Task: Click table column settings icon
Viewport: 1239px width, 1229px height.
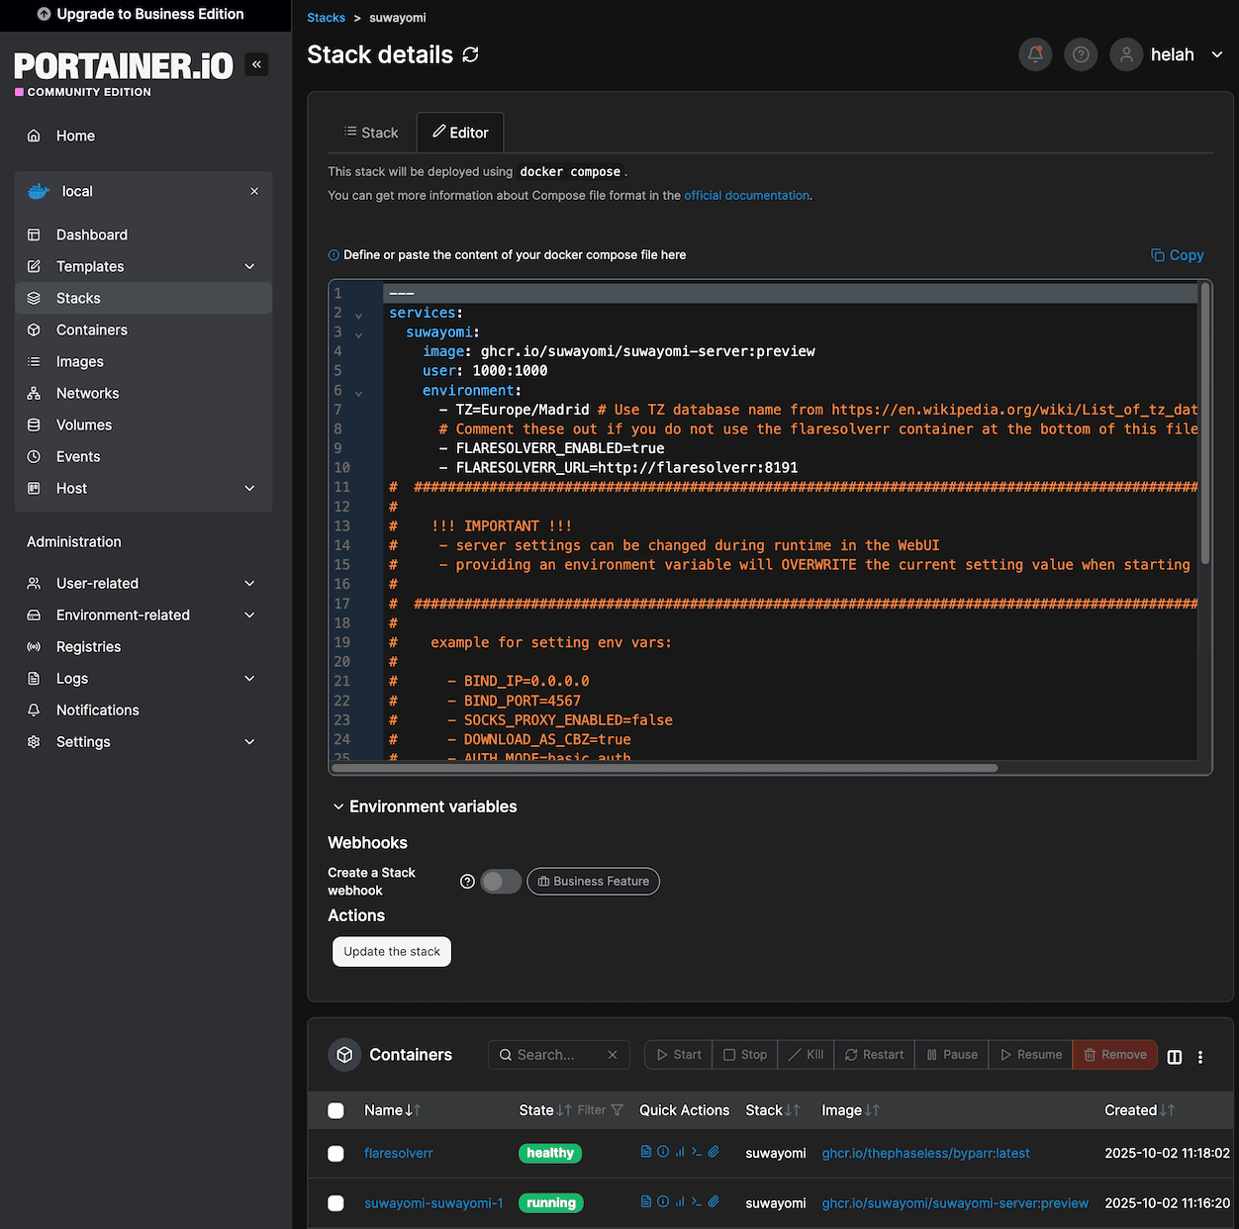Action: tap(1175, 1056)
